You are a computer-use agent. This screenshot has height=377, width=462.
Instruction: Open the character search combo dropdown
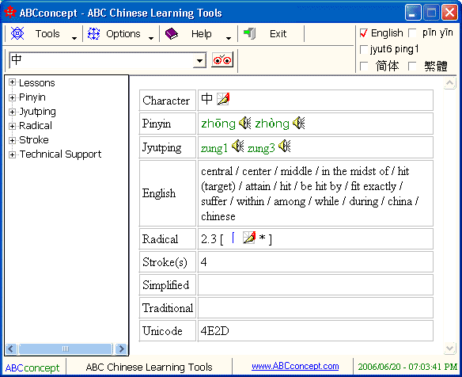pyautogui.click(x=200, y=61)
